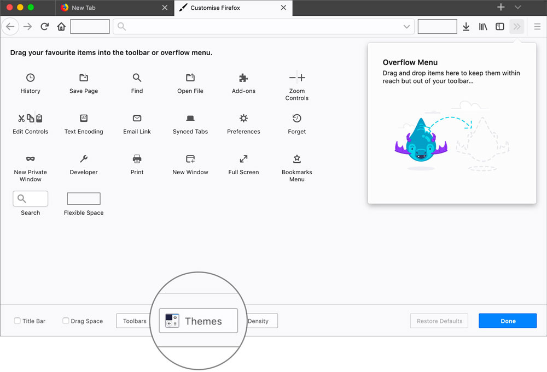Expand the address bar history dropdown
This screenshot has width=547, height=372.
click(x=406, y=26)
